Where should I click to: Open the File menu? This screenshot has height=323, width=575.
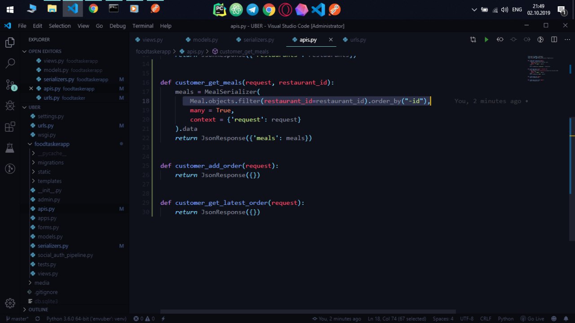[22, 26]
